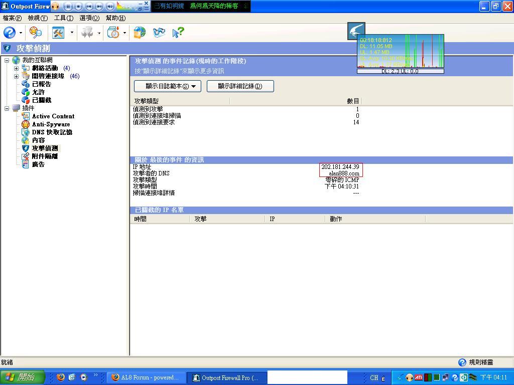Click the speaker volume button in media toolbar
Screen dimensions: 514x385
coord(110,6)
